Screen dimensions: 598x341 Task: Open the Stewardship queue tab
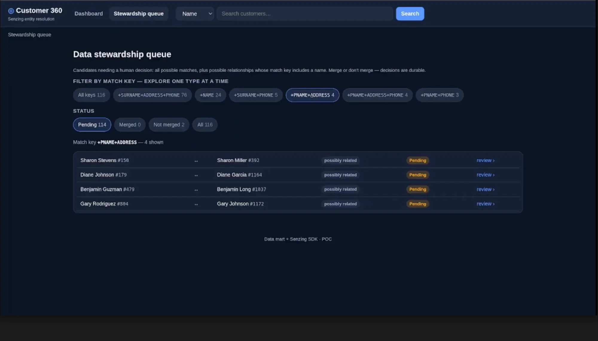click(x=138, y=14)
